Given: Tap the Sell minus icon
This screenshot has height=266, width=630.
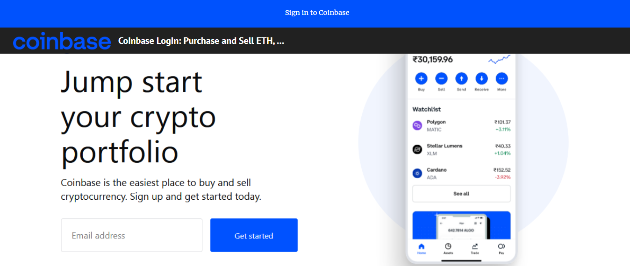Looking at the screenshot, I should [441, 78].
